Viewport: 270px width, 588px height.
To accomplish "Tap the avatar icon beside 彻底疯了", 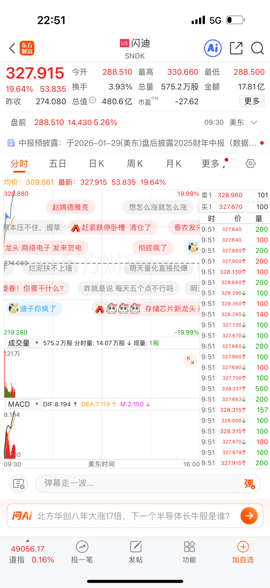I will tap(193, 248).
